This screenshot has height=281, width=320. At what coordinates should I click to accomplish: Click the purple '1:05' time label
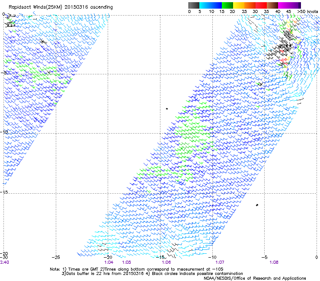[126, 262]
